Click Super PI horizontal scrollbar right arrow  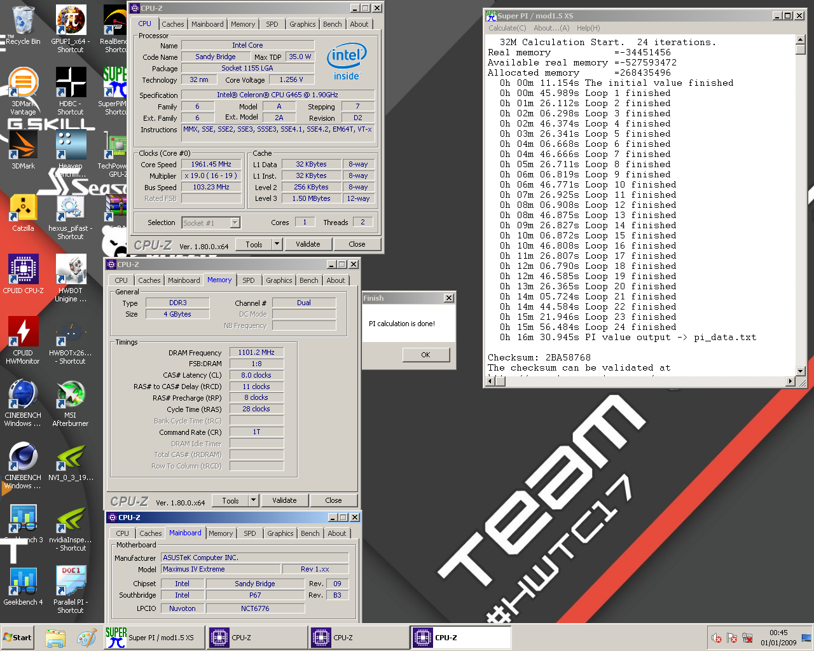pyautogui.click(x=790, y=381)
